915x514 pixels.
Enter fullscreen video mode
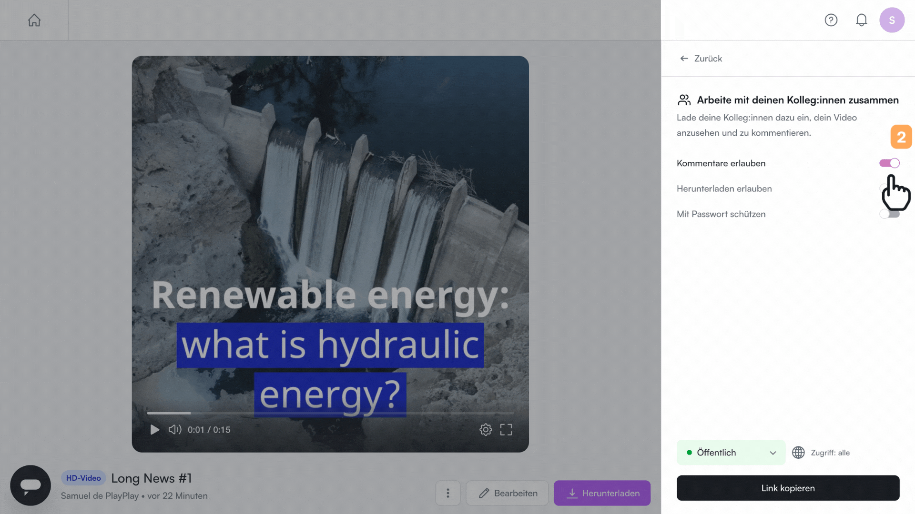506,430
